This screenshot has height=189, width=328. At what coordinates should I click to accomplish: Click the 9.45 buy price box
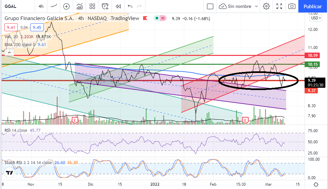[x=37, y=28]
